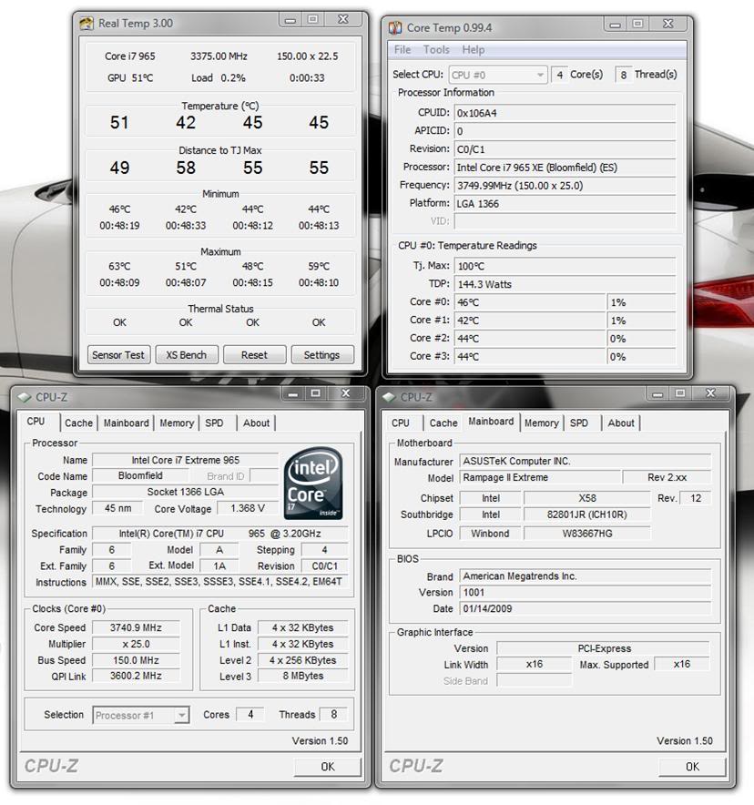
Task: Click the Reset button in Real Temp
Action: click(254, 355)
